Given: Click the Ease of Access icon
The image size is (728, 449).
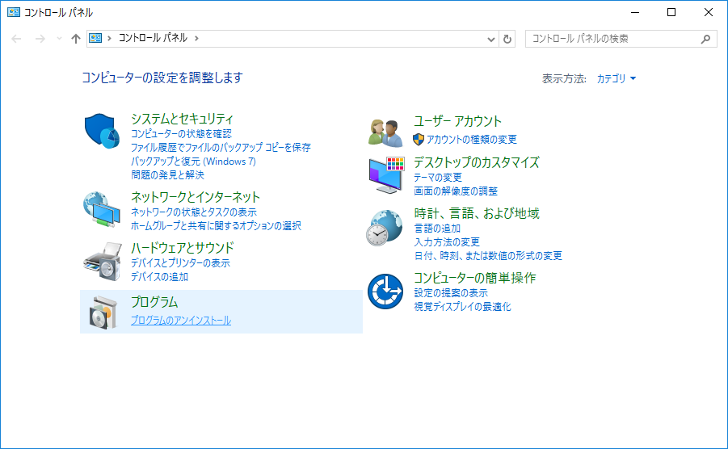Looking at the screenshot, I should point(385,292).
